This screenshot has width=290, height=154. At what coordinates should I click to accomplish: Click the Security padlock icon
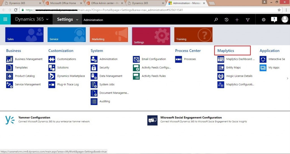coord(94,68)
